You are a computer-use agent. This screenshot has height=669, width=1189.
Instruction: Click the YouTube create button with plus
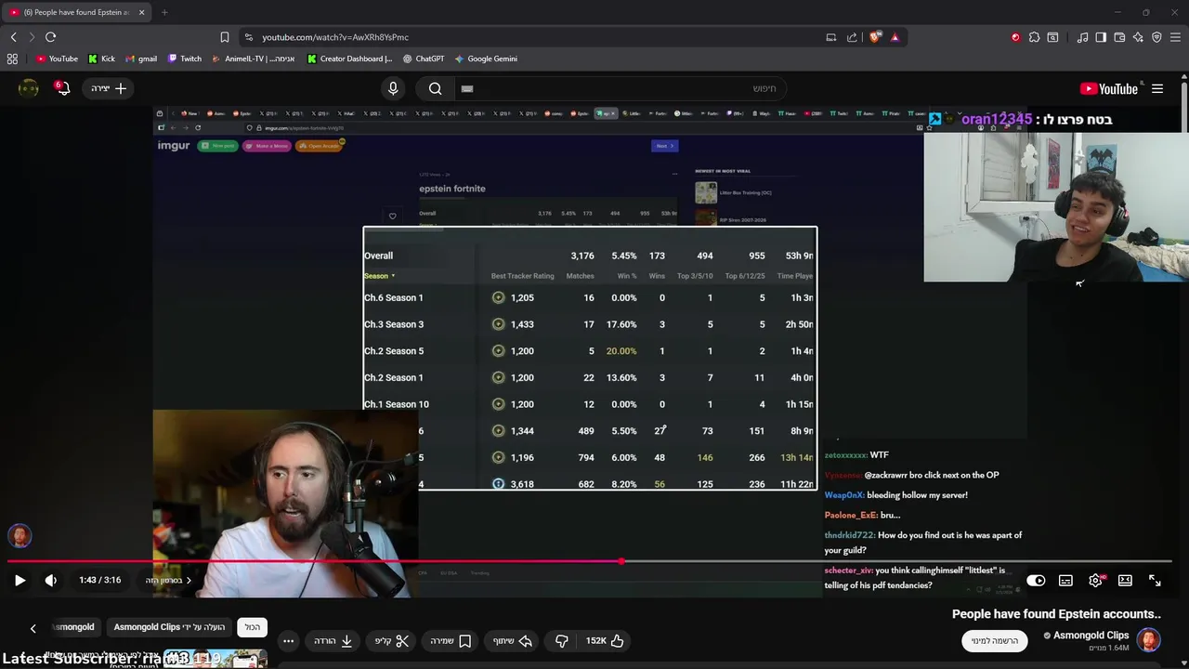(110, 88)
